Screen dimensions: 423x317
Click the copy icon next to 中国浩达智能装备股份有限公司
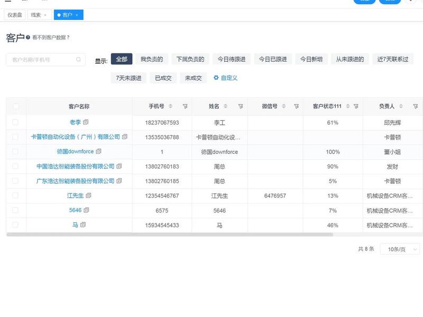point(119,166)
